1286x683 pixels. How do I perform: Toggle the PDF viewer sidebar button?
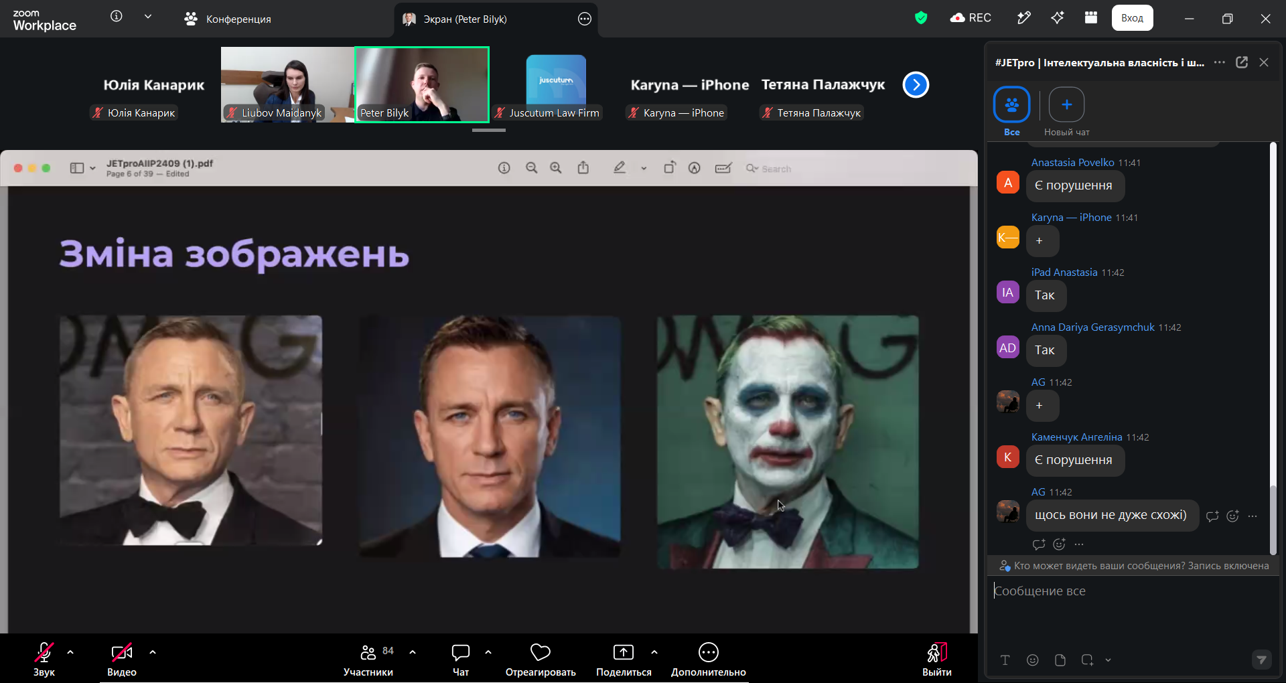(77, 168)
